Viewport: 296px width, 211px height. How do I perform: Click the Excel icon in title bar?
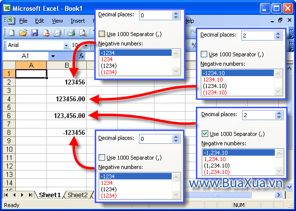point(7,8)
